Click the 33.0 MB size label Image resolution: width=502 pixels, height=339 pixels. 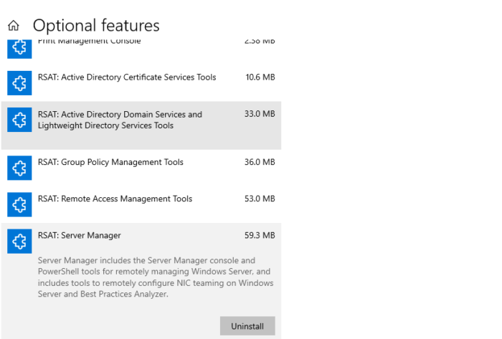pos(260,114)
